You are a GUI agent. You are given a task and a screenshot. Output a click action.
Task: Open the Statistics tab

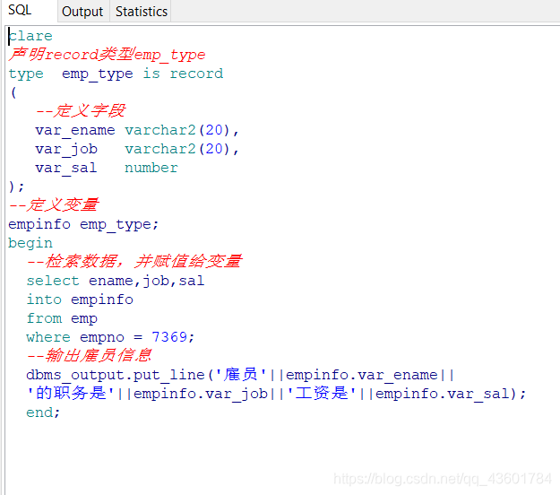(x=142, y=12)
